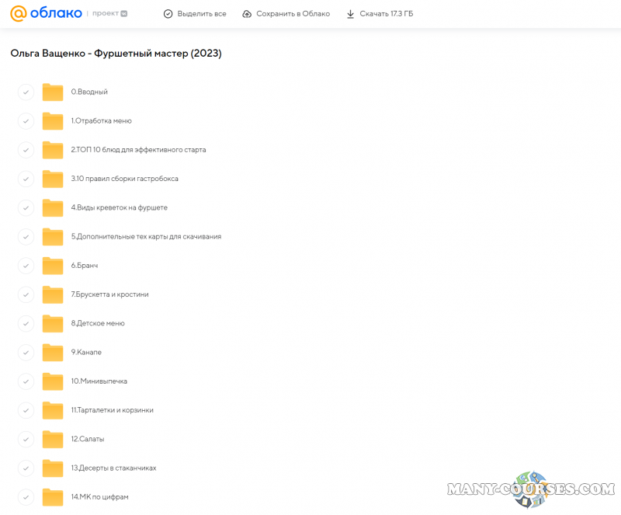Open the 11.Тарталетки и корзинки folder name

[112, 410]
